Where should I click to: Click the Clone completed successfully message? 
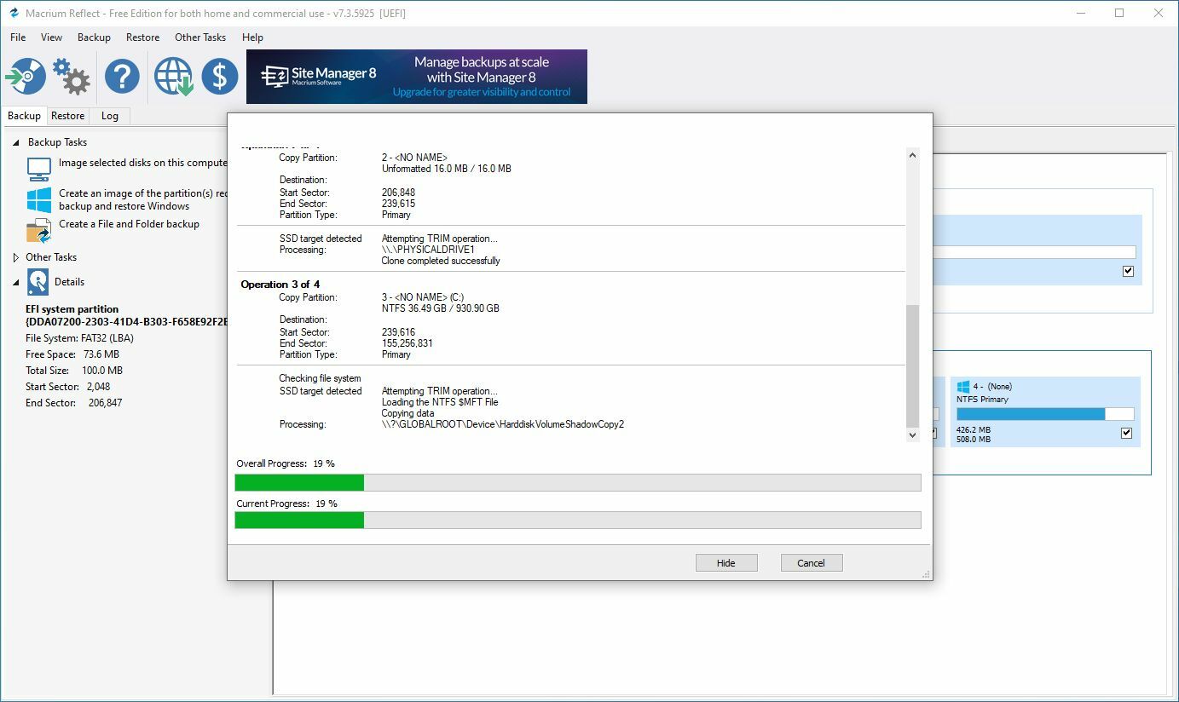click(x=441, y=261)
